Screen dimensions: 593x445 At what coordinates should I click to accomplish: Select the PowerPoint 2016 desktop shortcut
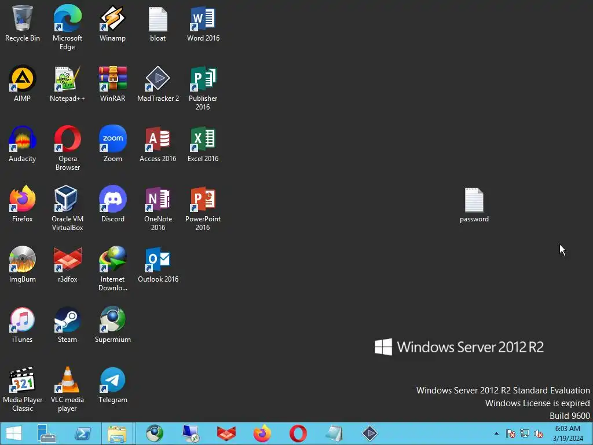point(203,208)
